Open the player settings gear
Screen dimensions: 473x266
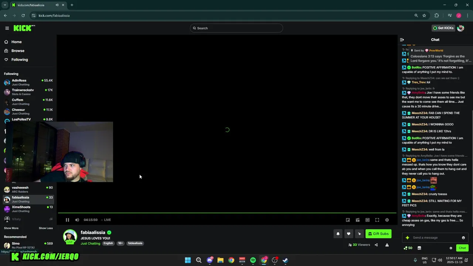point(387,220)
